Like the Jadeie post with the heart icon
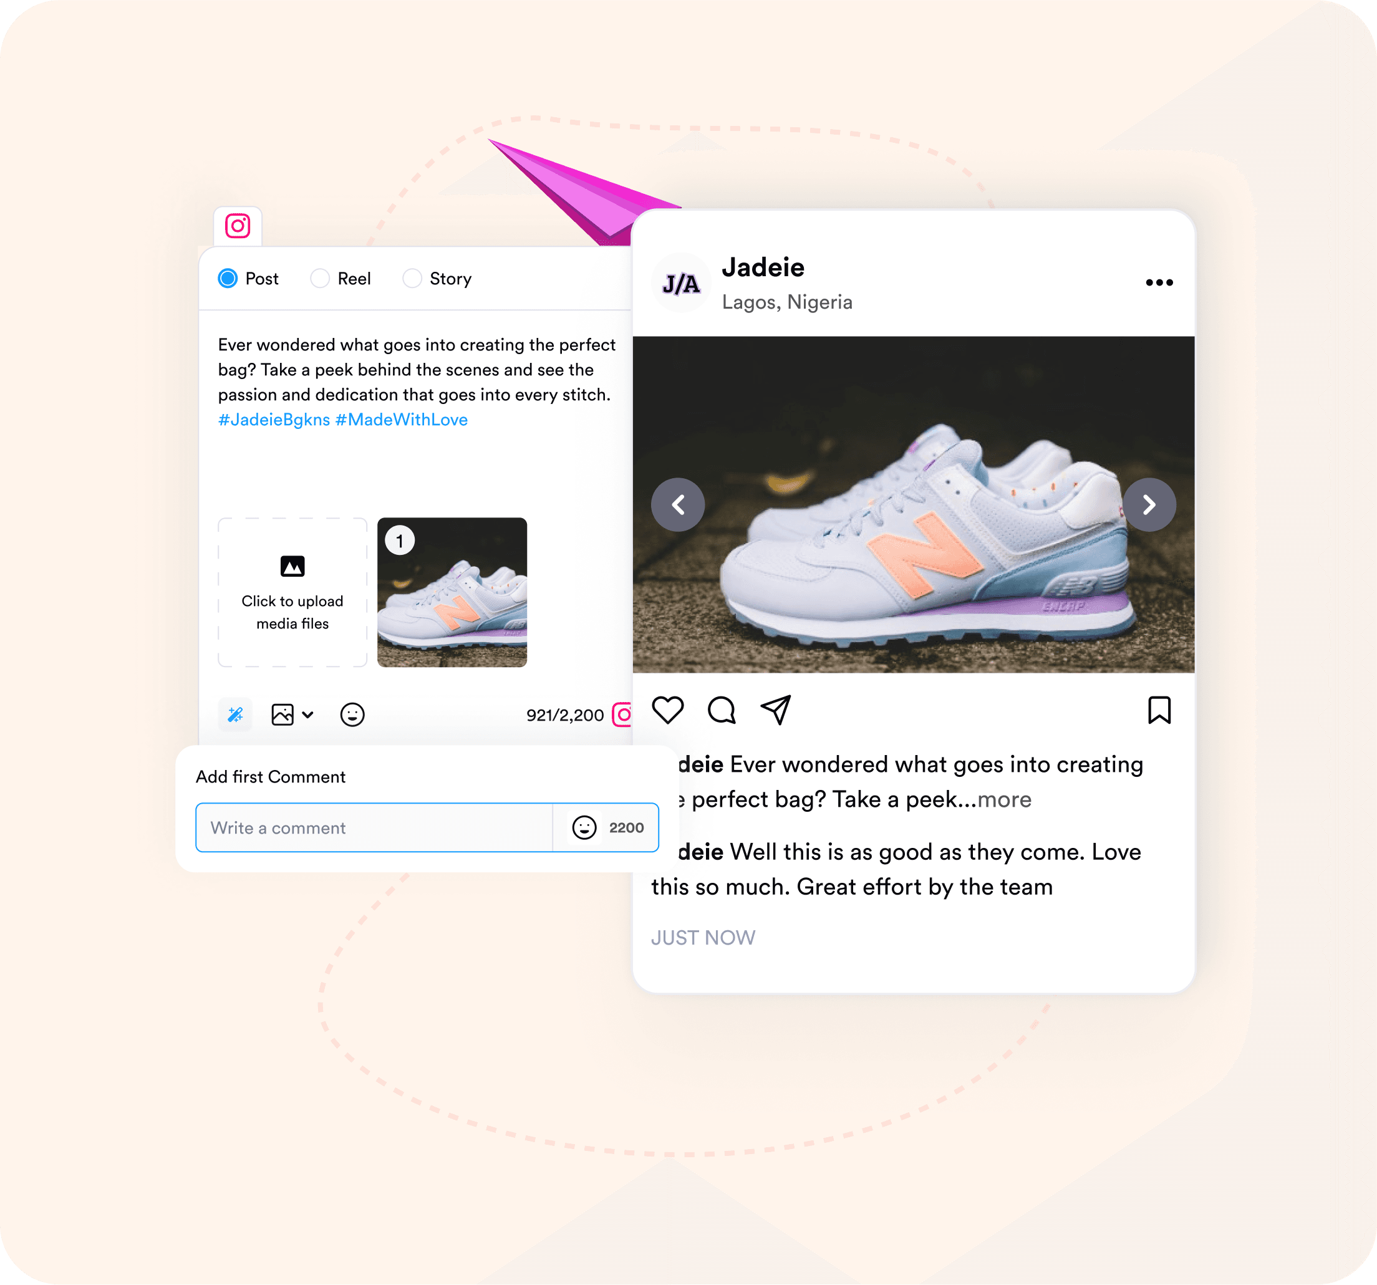The height and width of the screenshot is (1285, 1377). [x=668, y=708]
